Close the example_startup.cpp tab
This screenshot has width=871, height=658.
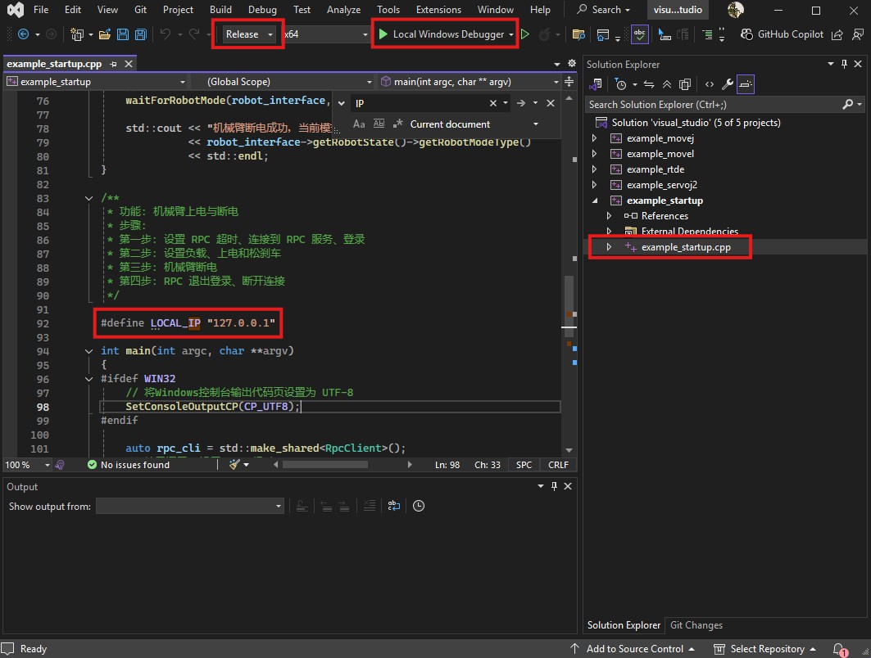point(129,64)
